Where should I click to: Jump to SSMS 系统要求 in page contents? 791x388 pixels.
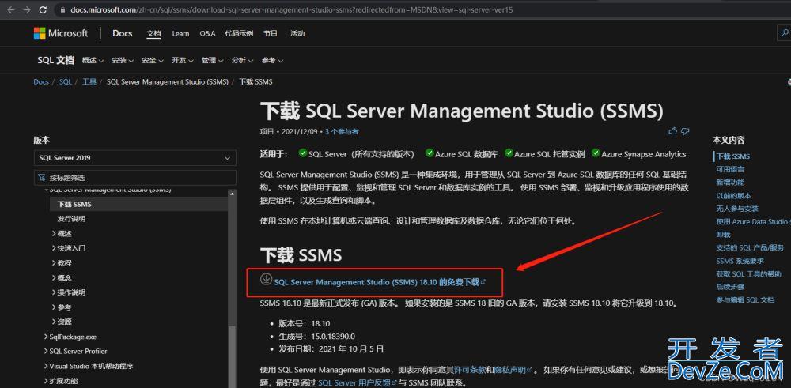740,261
